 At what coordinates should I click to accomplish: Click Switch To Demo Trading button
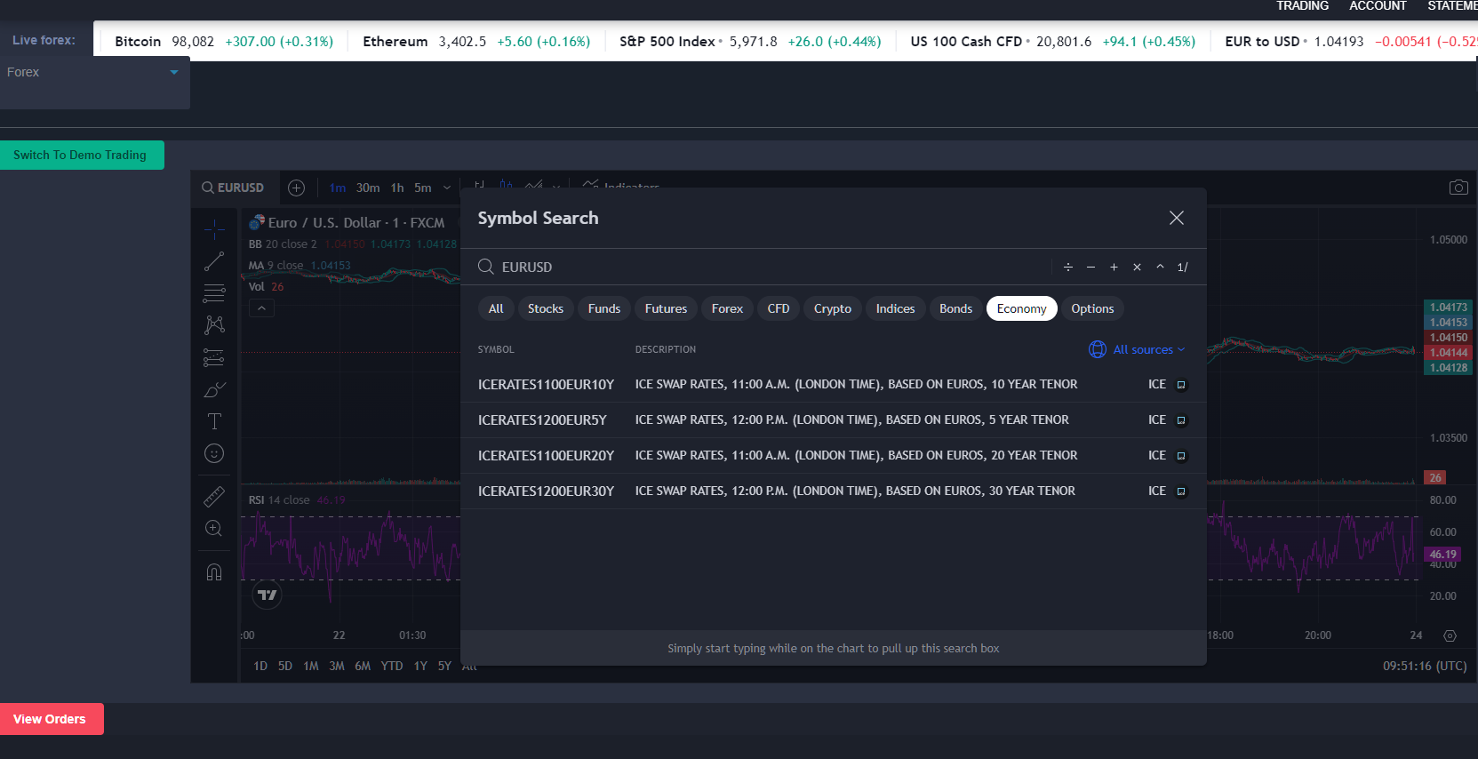82,155
